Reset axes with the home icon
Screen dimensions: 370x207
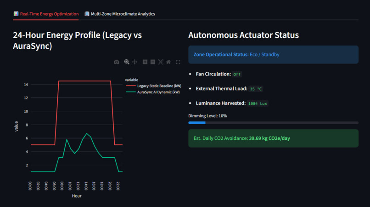click(x=168, y=62)
